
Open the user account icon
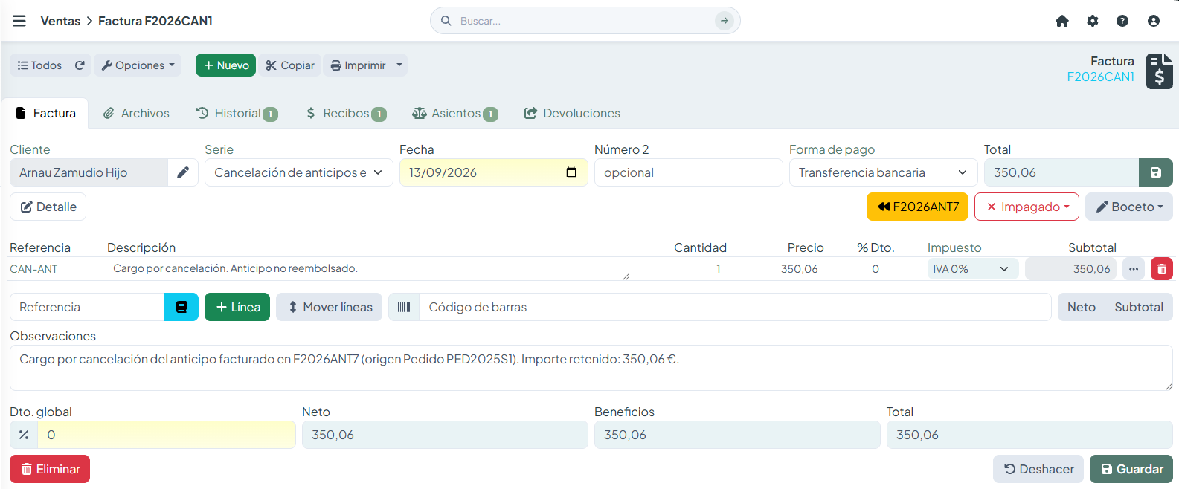(x=1154, y=21)
